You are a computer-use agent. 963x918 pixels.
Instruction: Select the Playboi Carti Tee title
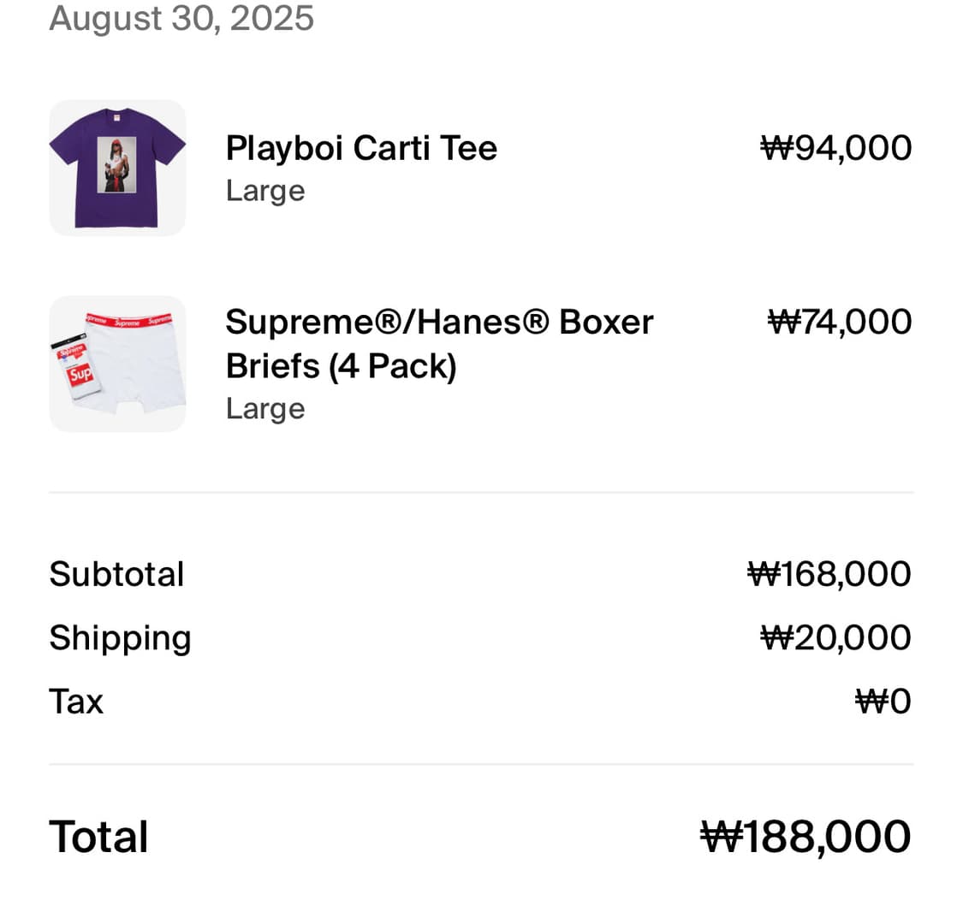point(361,148)
